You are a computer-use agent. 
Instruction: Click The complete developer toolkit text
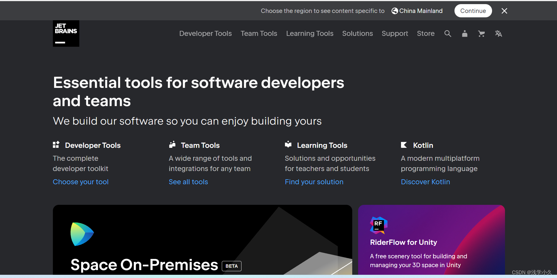point(80,163)
